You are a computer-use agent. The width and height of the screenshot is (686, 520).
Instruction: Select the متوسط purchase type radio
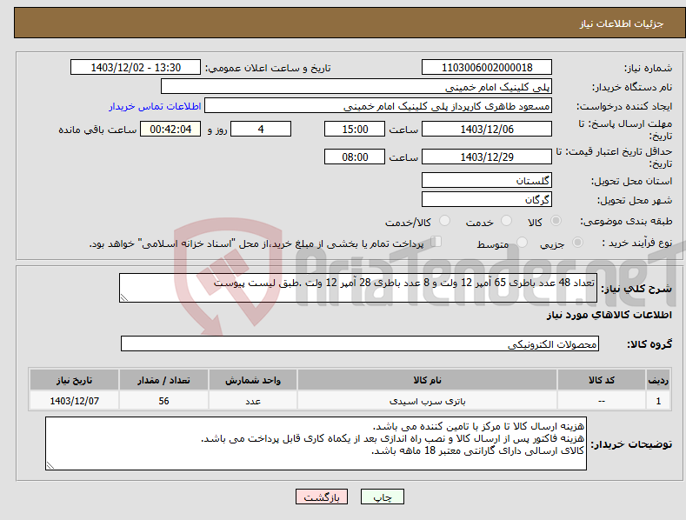coord(522,242)
